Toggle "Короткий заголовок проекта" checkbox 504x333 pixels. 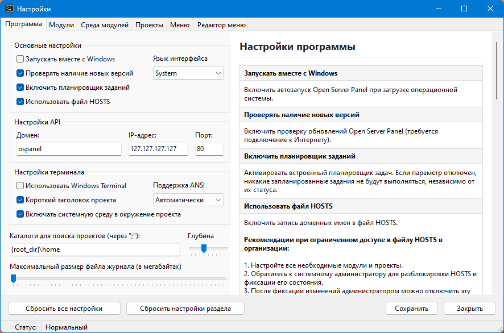tap(20, 200)
